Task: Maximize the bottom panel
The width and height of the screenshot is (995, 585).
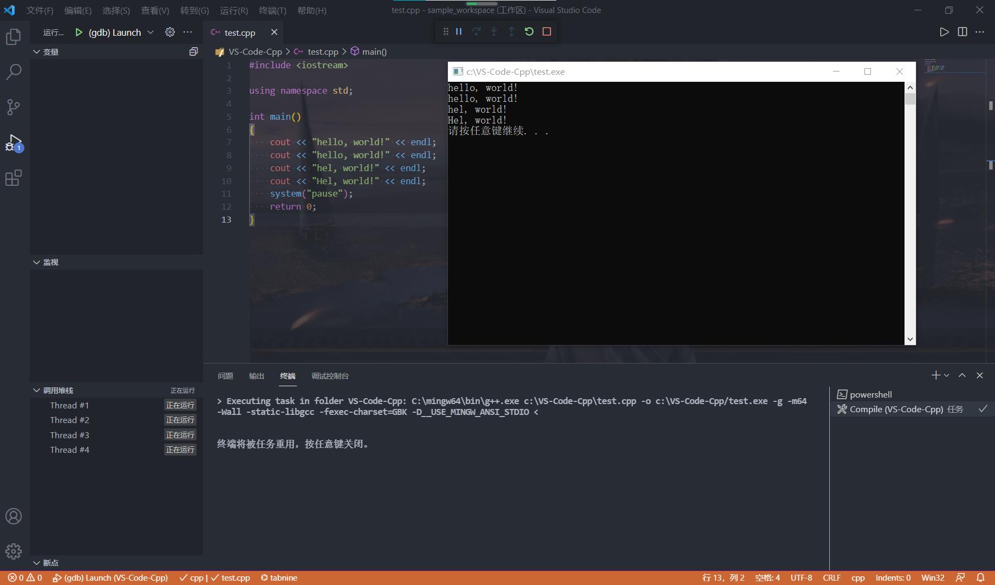Action: (962, 375)
